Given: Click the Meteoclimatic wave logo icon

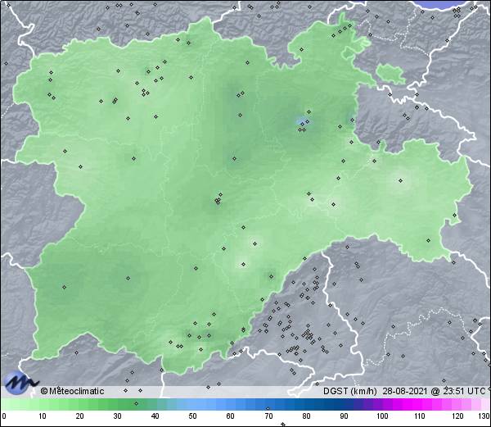Looking at the screenshot, I should coord(20,383).
